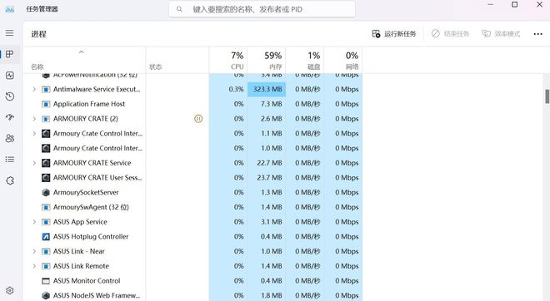Image resolution: width=550 pixels, height=301 pixels.
Task: Expand the ASUS Link Remote group
Action: tap(34, 266)
